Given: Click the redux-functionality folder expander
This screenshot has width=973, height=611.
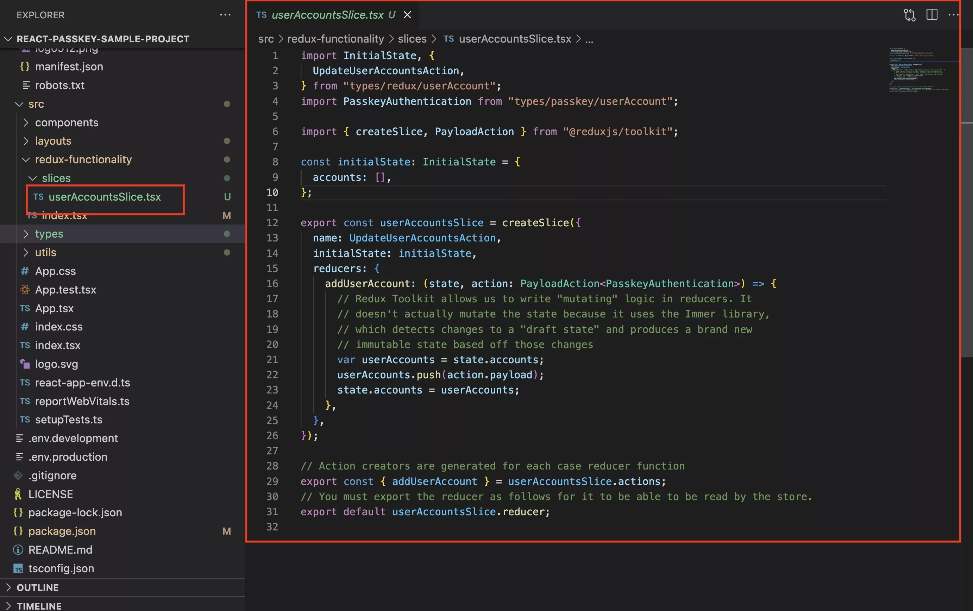Looking at the screenshot, I should tap(26, 159).
